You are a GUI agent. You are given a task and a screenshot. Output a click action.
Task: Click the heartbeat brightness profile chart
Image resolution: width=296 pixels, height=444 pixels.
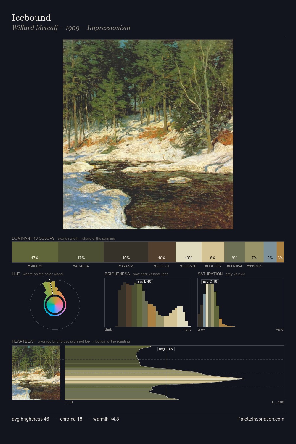pos(174,373)
